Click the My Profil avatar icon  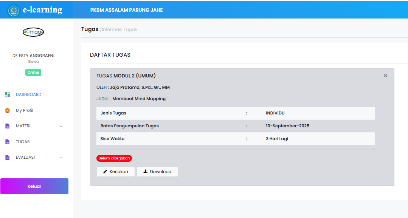[7, 110]
